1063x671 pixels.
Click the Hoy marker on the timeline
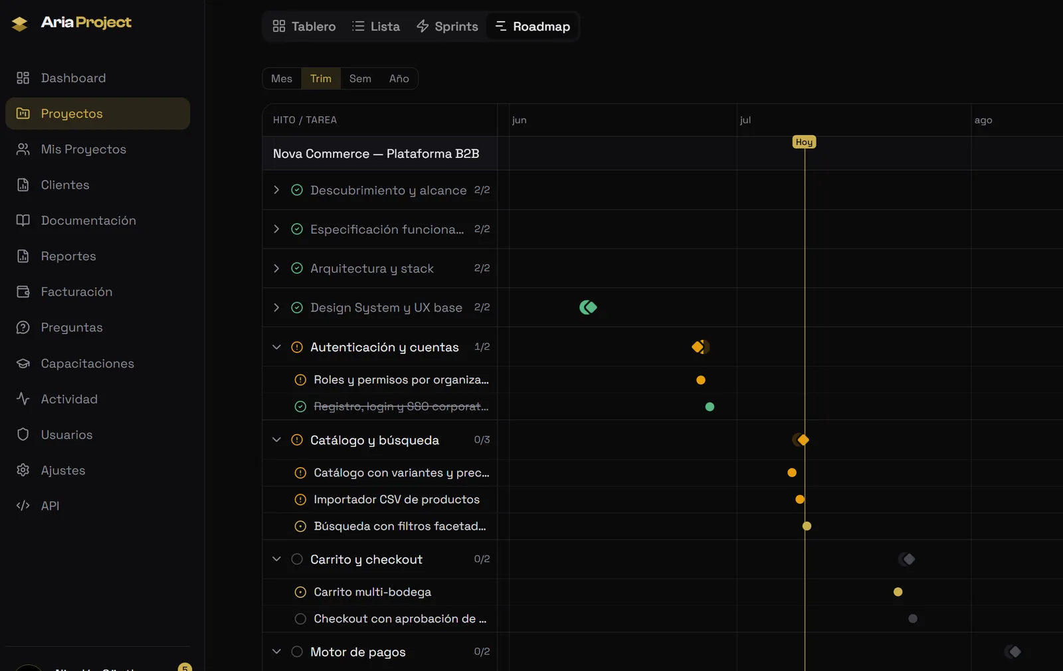pyautogui.click(x=804, y=142)
